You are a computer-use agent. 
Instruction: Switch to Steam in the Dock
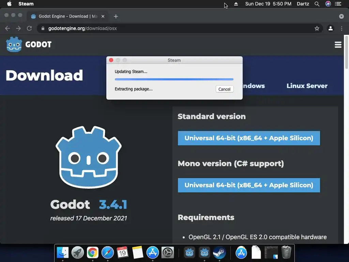219,252
